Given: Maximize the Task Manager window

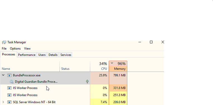Looking at the screenshot, I should (151, 42).
